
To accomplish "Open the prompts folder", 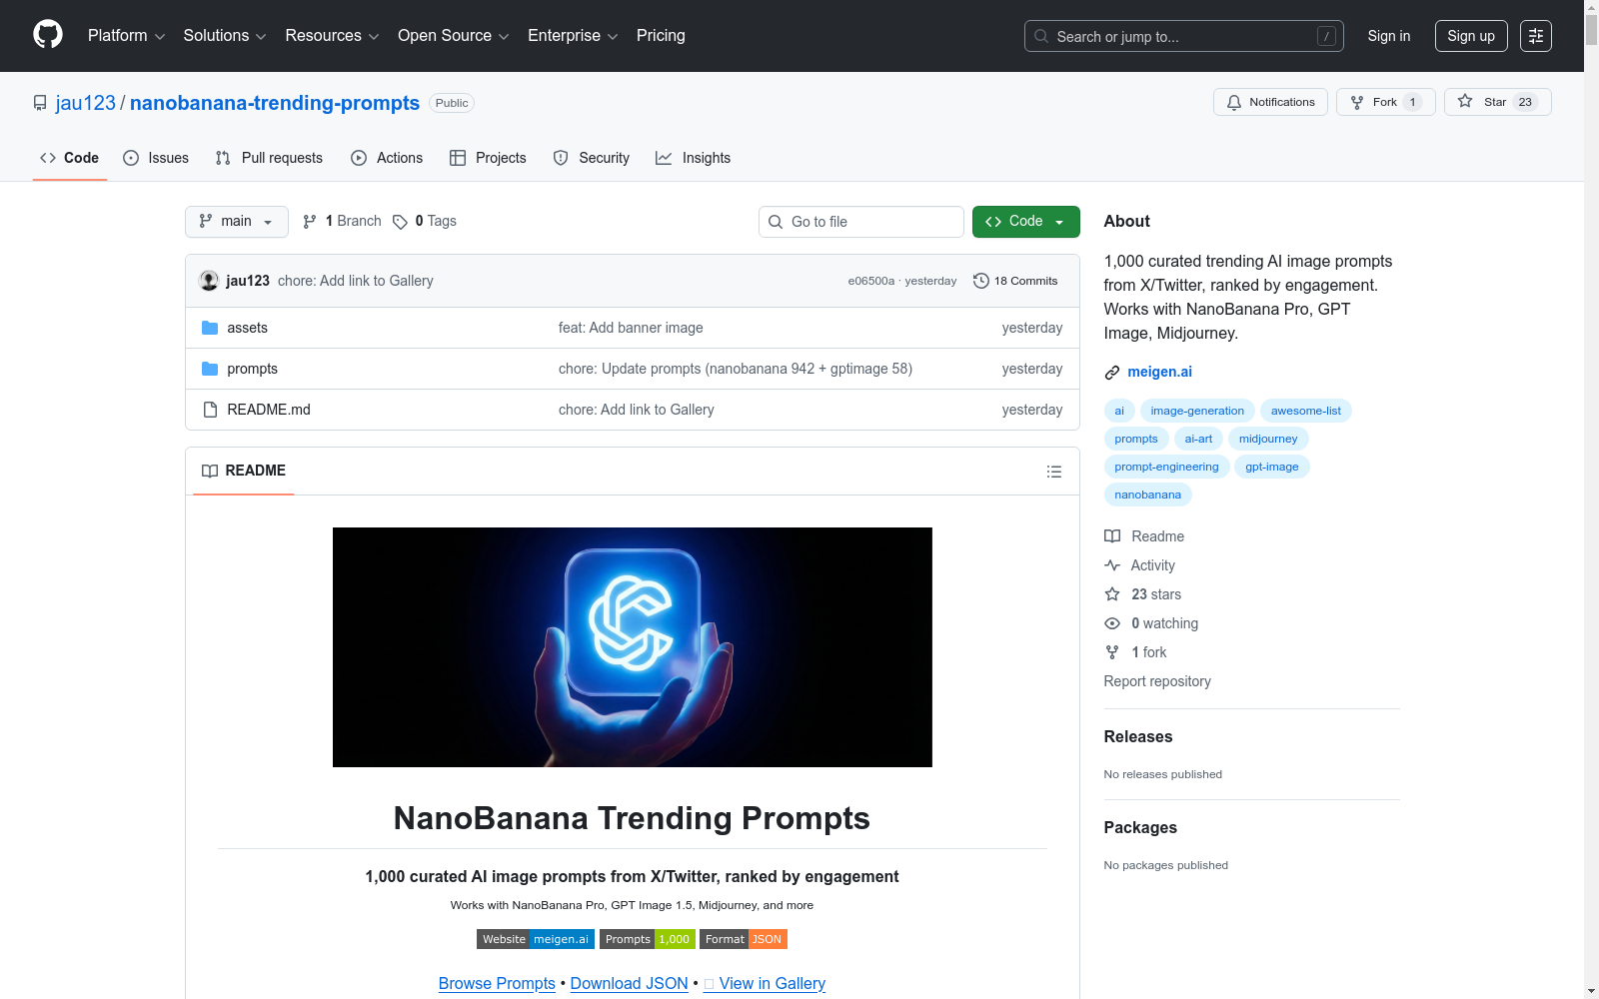I will (252, 369).
